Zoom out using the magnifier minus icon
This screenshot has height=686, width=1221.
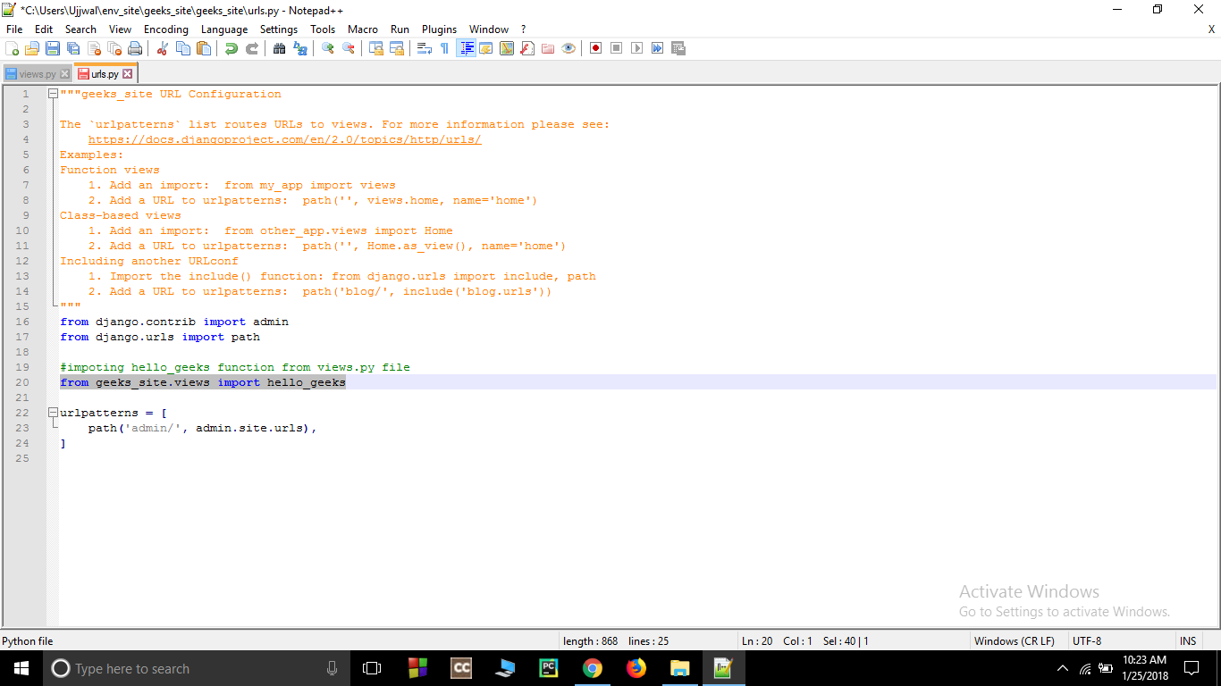point(348,48)
